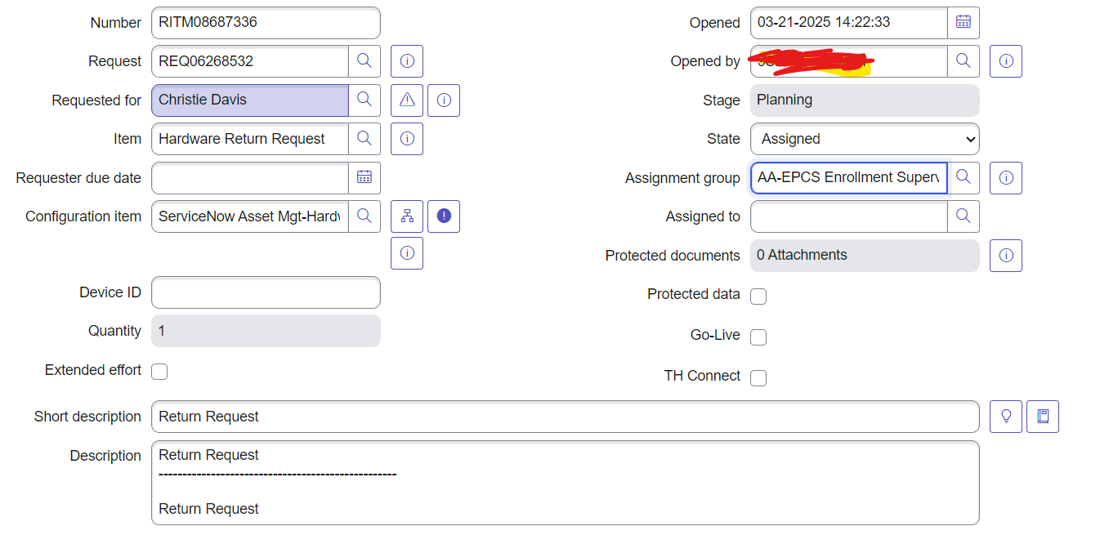Click the Short description text field
The image size is (1109, 544).
coord(565,417)
